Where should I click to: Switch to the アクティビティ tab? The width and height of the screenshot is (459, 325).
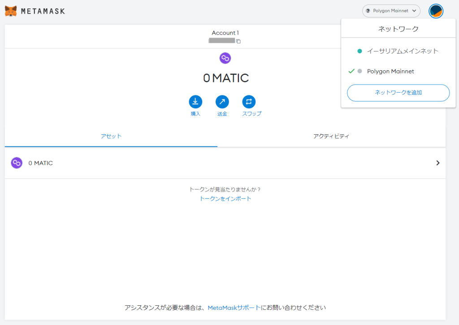[x=331, y=136]
